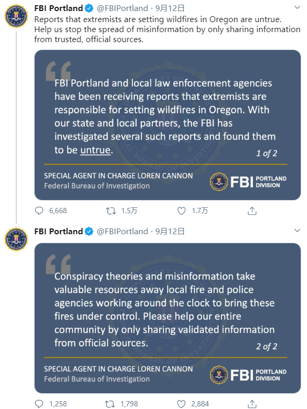Open FBI Portland profile avatar on first tweet

pos(16,16)
